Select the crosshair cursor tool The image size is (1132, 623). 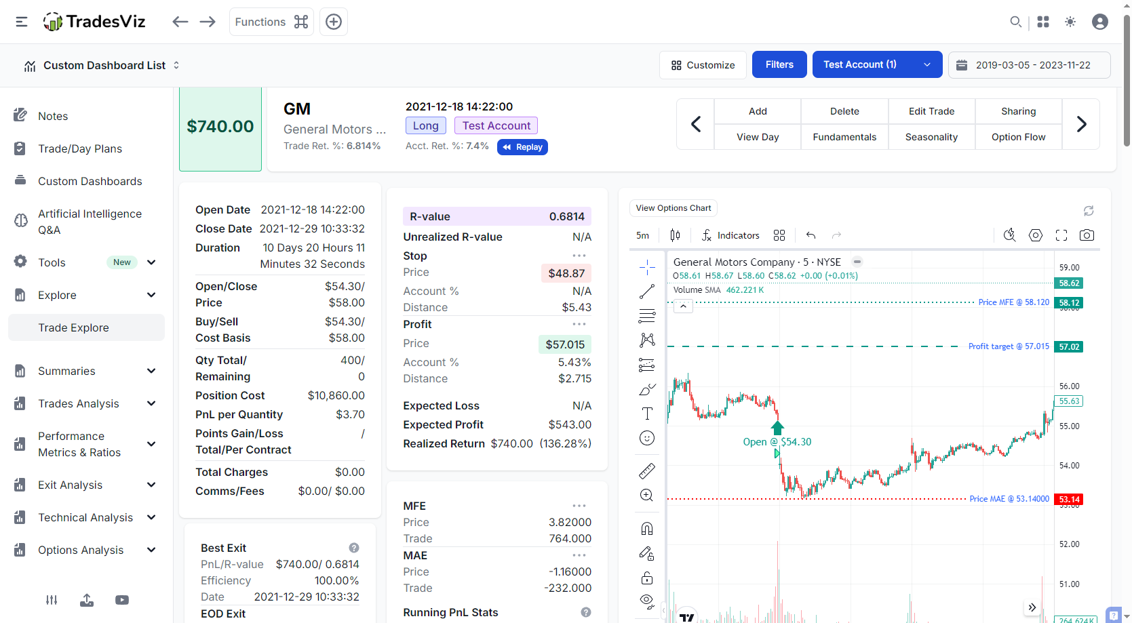point(647,268)
